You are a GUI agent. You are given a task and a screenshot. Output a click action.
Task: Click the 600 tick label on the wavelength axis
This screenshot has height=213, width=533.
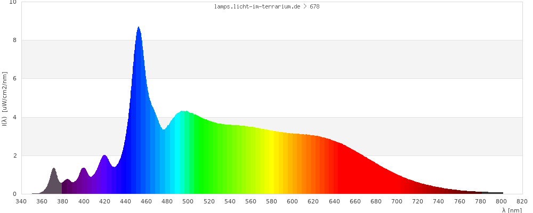(x=293, y=201)
